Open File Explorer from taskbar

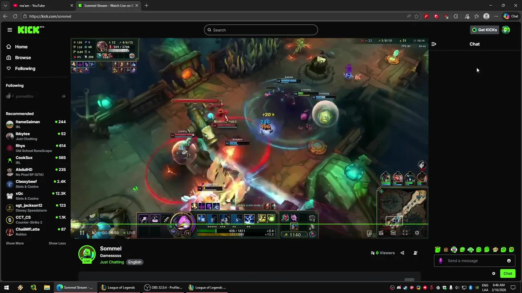click(x=47, y=287)
